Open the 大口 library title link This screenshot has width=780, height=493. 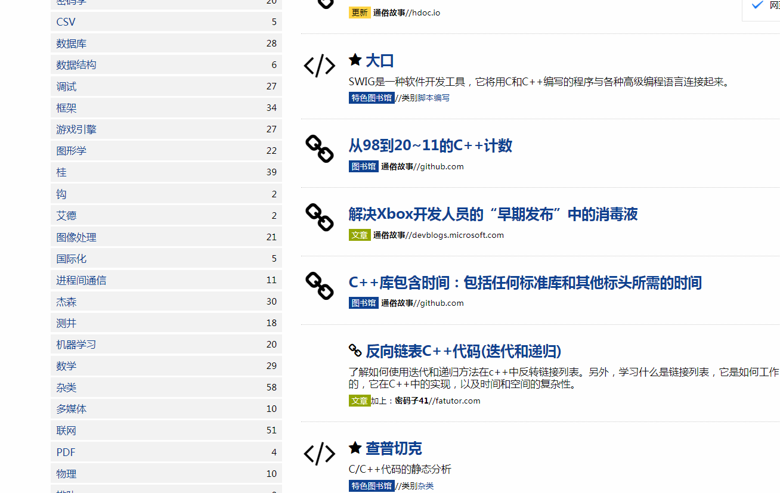[x=380, y=60]
